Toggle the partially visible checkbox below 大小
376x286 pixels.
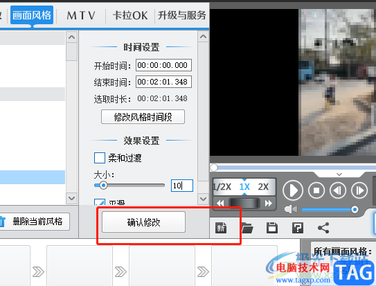tap(100, 202)
